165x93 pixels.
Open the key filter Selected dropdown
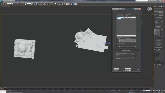147,91
